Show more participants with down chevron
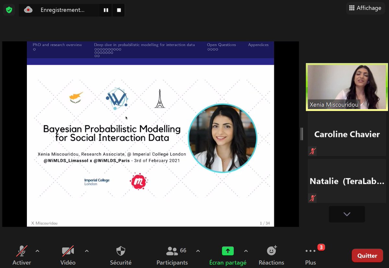Viewport: 389px width, 268px height. [347, 214]
